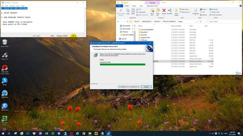Sort by the Type column header
Viewport: 243px width, 136px height.
[191, 26]
